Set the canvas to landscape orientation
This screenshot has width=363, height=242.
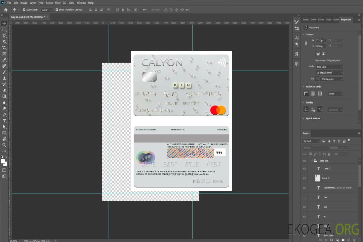coord(323,53)
